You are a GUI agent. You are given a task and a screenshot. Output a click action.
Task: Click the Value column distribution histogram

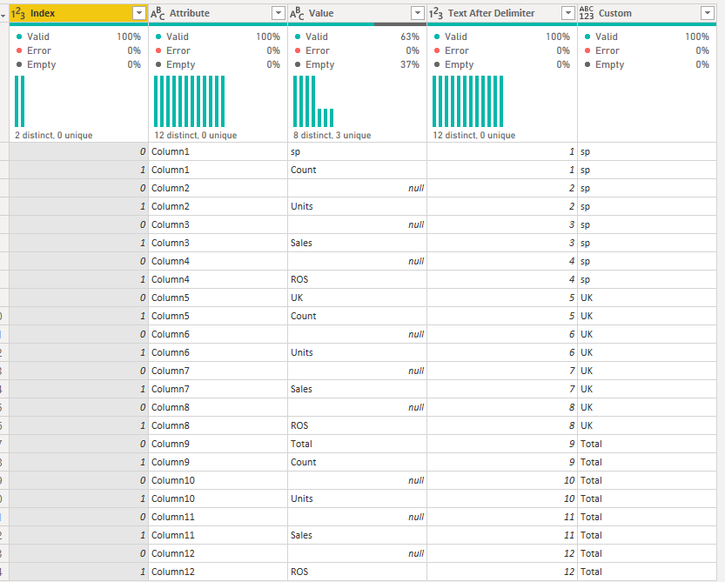click(x=313, y=101)
